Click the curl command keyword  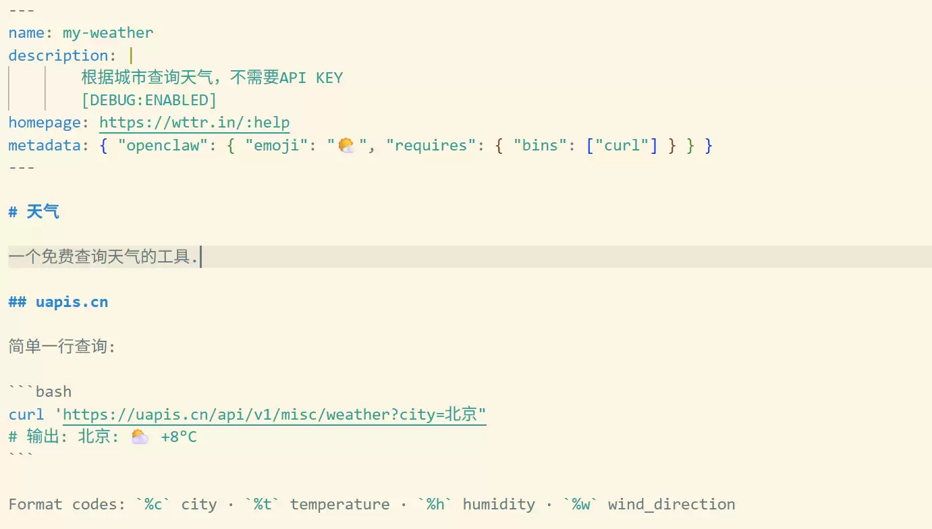[x=26, y=414]
